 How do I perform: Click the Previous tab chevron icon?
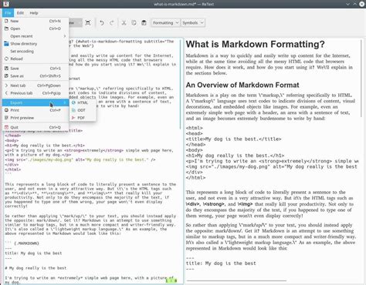pyautogui.click(x=7, y=93)
